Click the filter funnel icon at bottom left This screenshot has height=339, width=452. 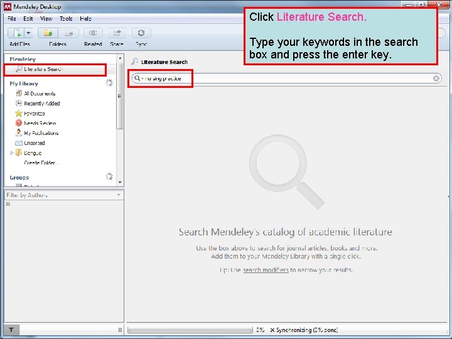(11, 330)
